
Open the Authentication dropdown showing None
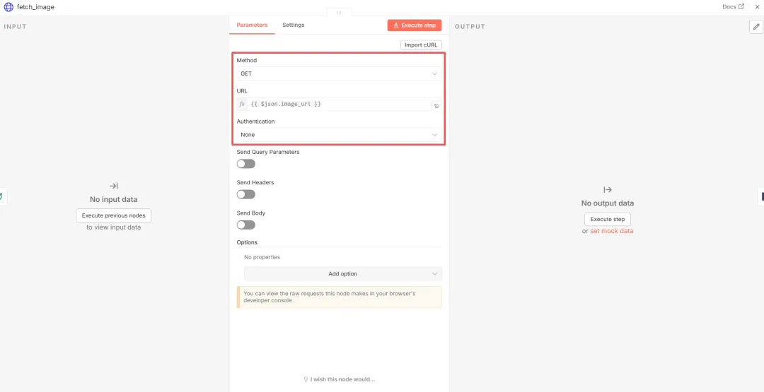pos(339,135)
